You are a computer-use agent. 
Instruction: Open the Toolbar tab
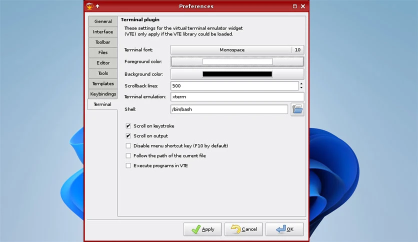103,42
